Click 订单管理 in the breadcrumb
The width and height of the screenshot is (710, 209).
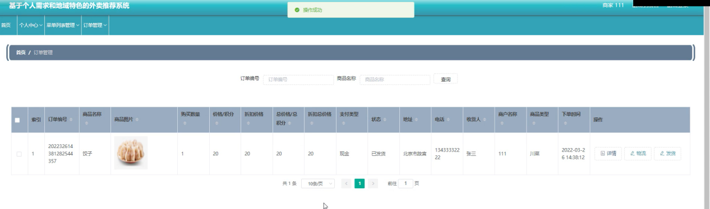tap(43, 53)
